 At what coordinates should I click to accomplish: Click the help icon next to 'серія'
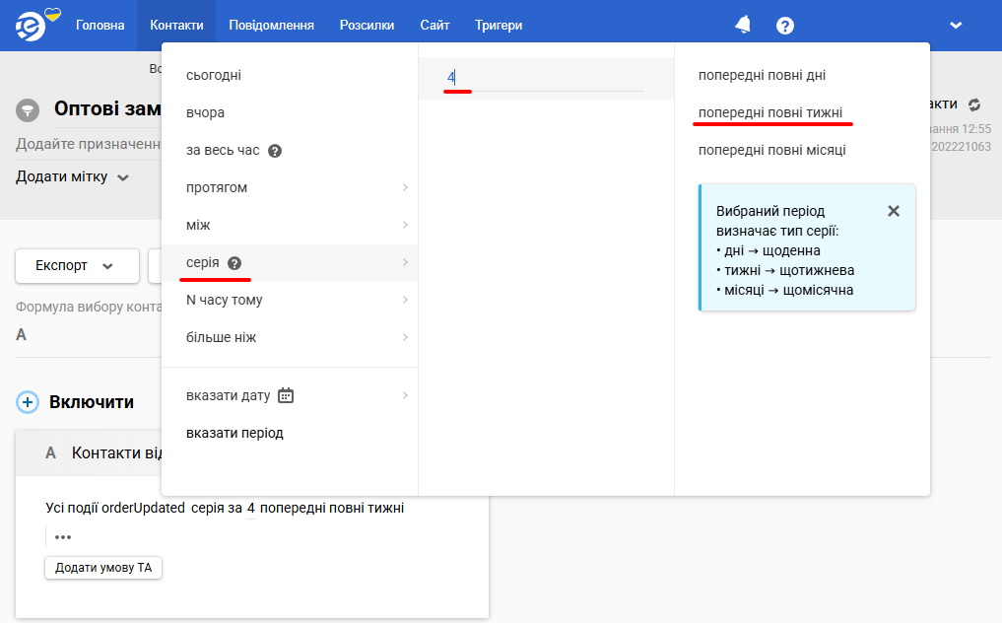coord(234,263)
